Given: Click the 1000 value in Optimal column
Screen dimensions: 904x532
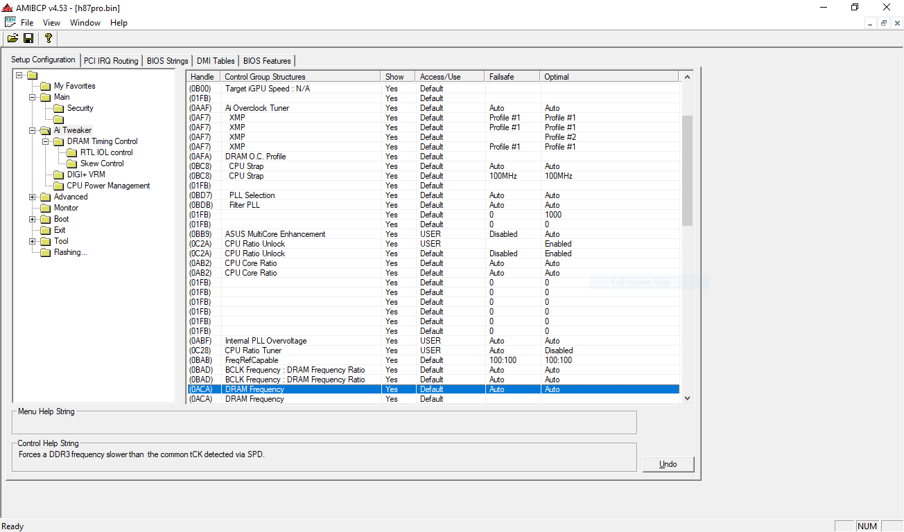Looking at the screenshot, I should click(x=553, y=215).
